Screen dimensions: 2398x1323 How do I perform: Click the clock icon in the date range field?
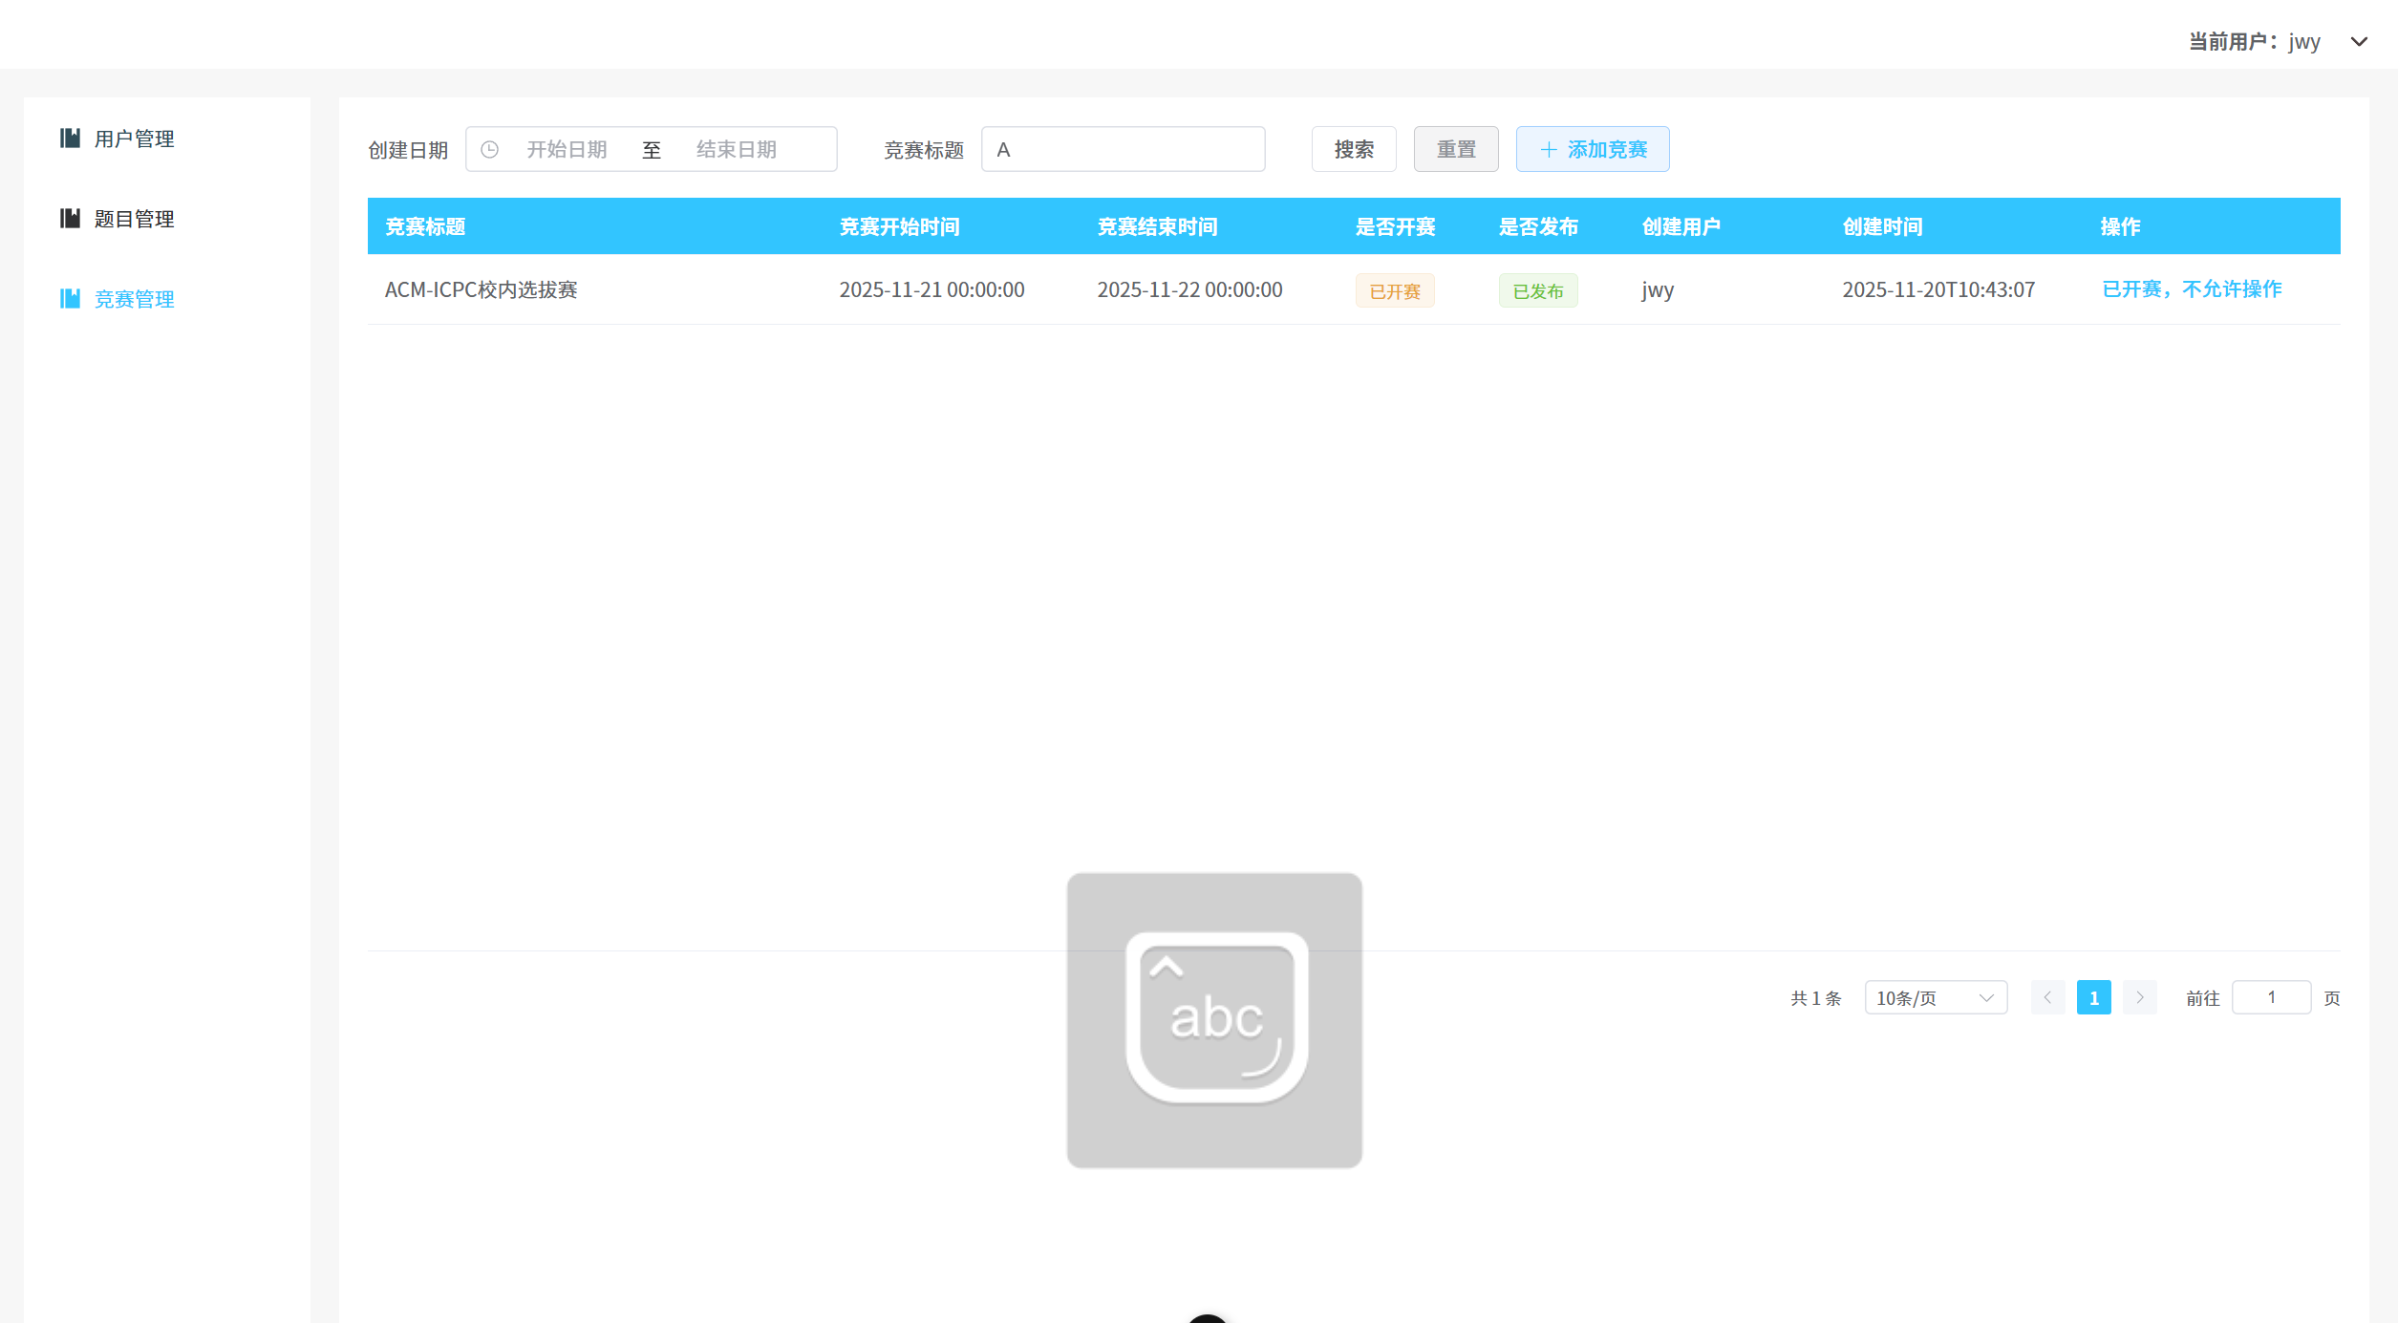tap(489, 150)
